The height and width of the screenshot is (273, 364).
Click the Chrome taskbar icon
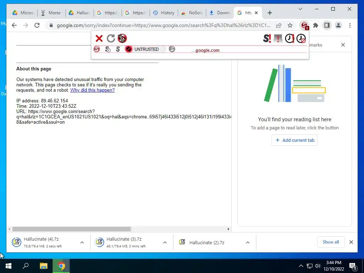61,266
